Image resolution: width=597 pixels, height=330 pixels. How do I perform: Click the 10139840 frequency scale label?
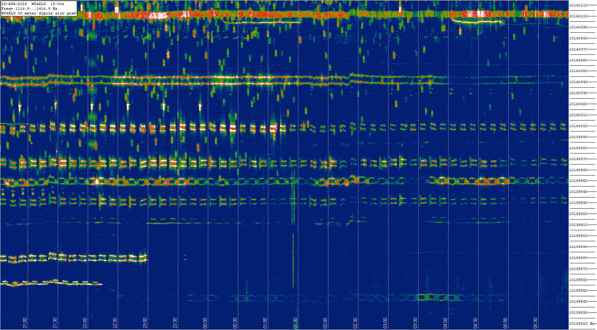pos(578,302)
